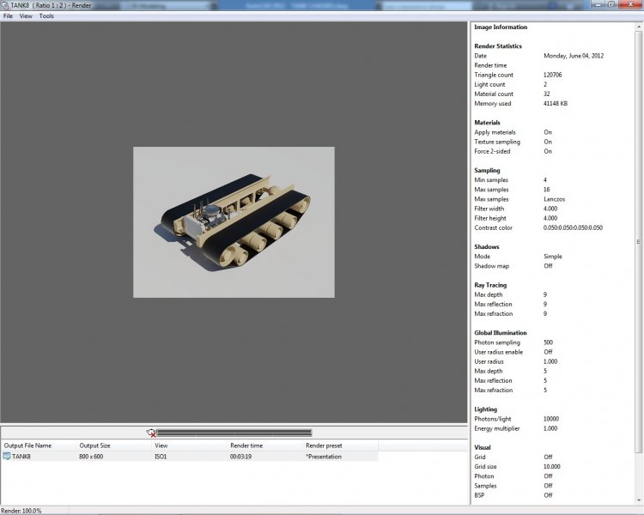
Task: Select the *Presentation preset cell
Action: pos(324,457)
